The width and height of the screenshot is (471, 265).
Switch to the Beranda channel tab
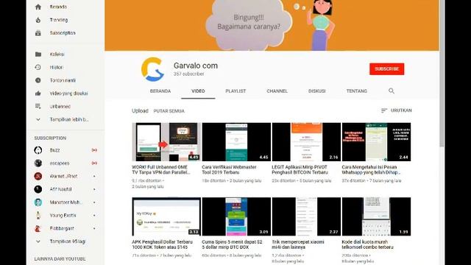[x=160, y=91]
